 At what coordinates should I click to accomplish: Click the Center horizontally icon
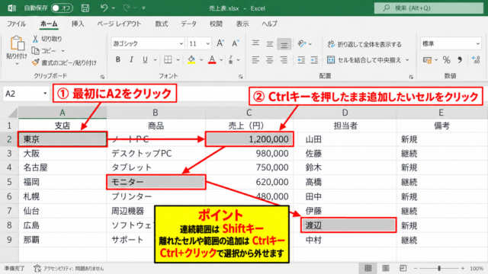[270, 59]
